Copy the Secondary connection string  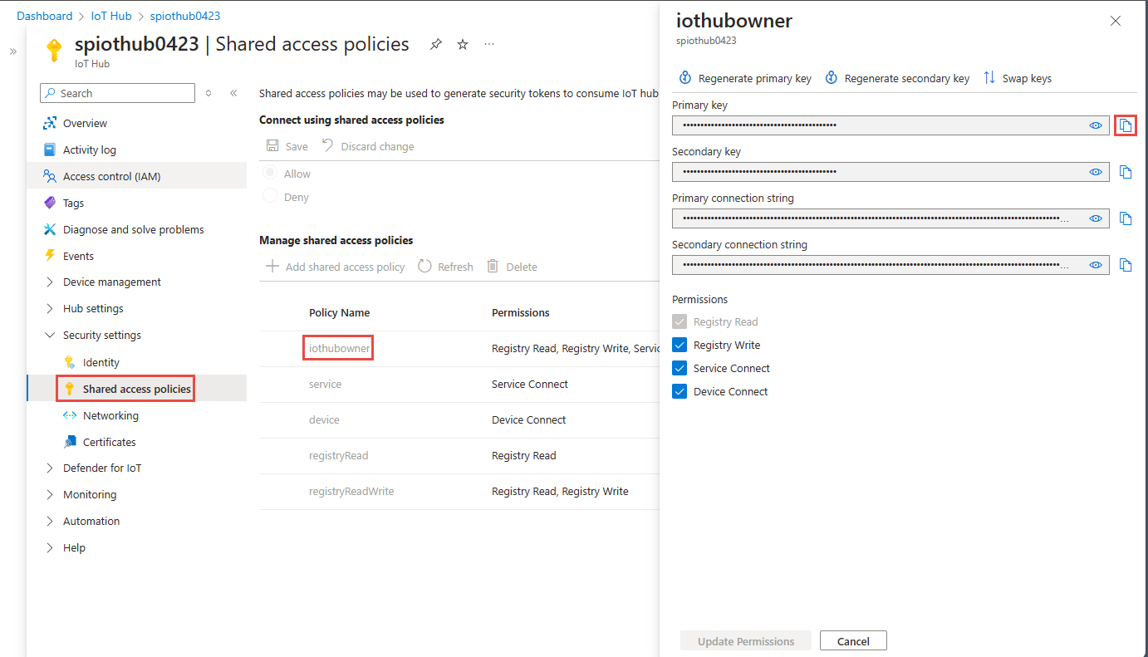tap(1126, 265)
